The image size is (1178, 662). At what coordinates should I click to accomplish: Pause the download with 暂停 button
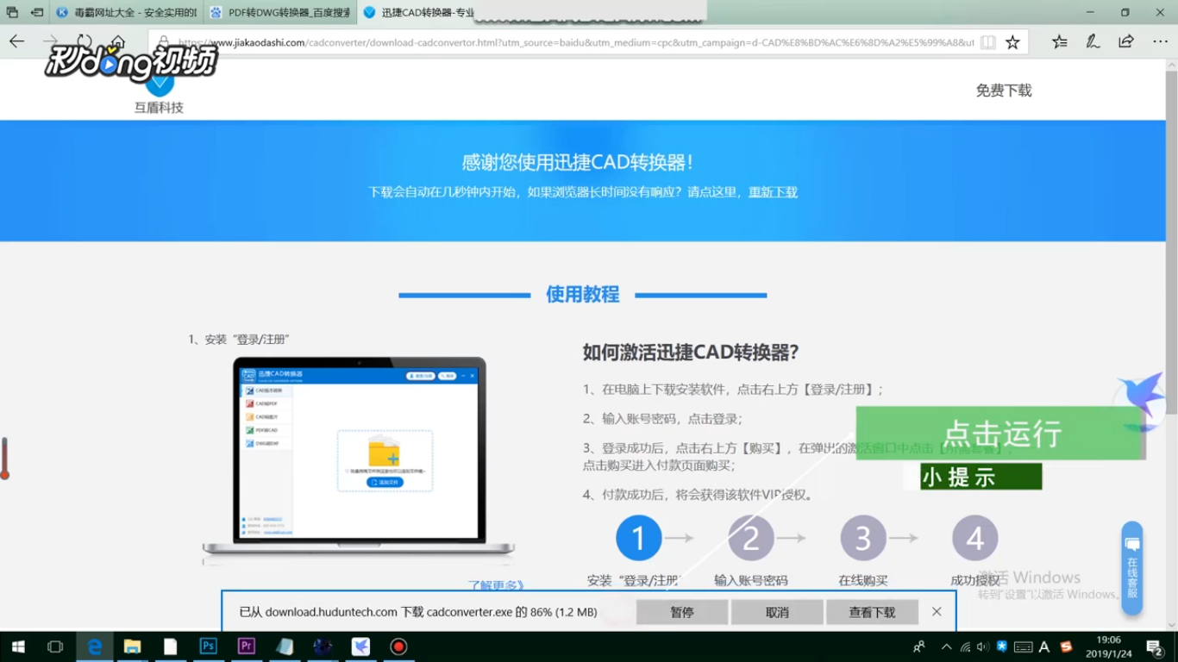682,612
